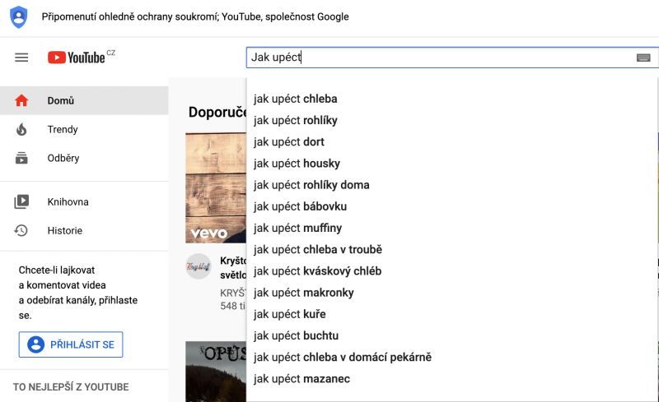Click the blue privacy shield icon
659x402 pixels.
[18, 16]
